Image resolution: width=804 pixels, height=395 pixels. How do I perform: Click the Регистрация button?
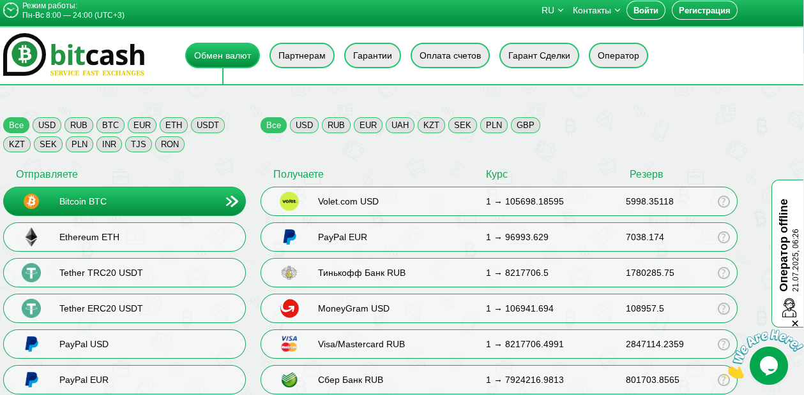pyautogui.click(x=704, y=10)
